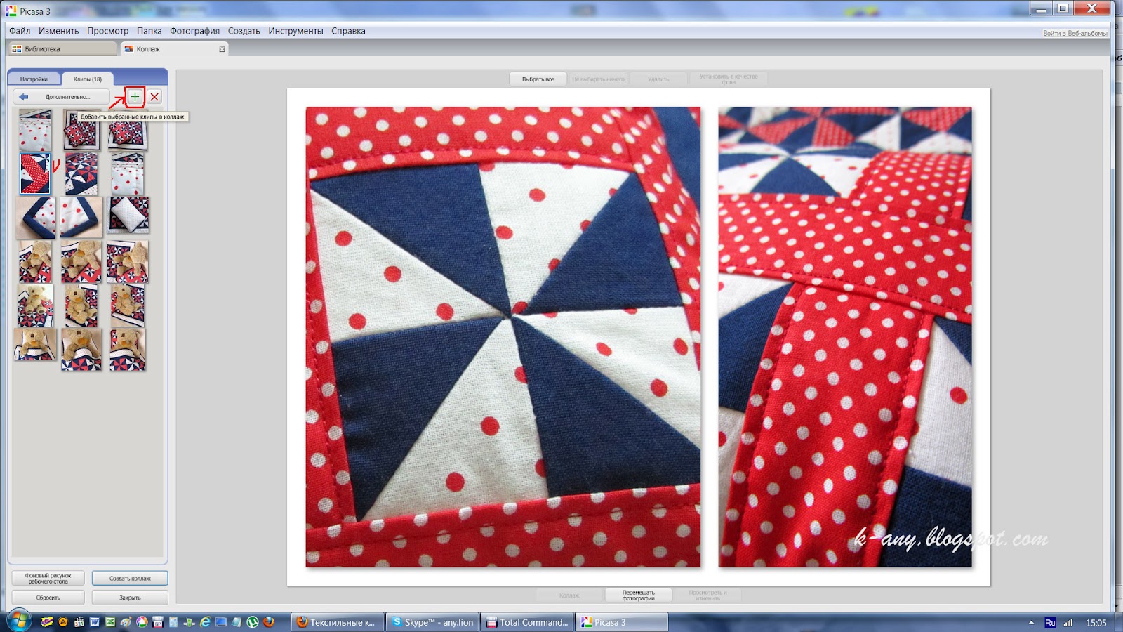Click the Войти в Веб-альбомы link
Screen dimensions: 1123x632
1075,34
